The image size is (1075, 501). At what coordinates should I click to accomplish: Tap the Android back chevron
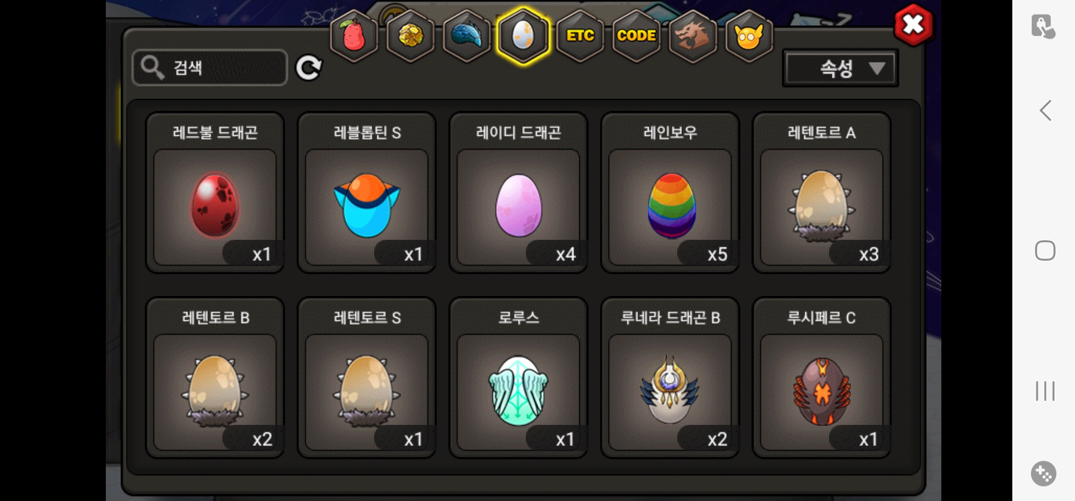(x=1045, y=110)
